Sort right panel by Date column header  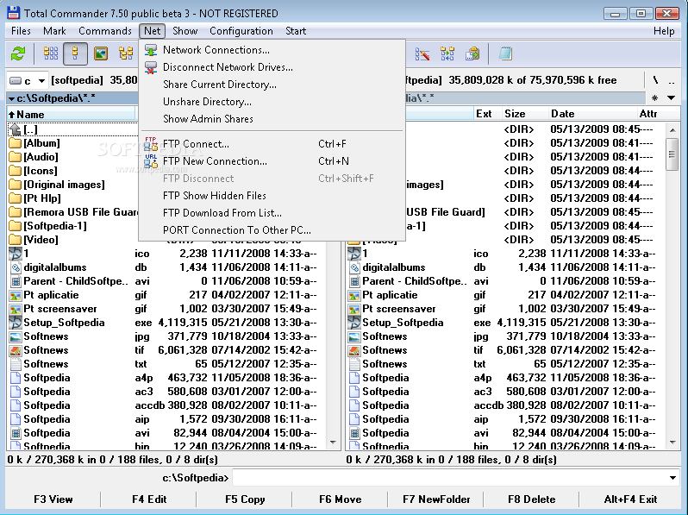pyautogui.click(x=592, y=114)
